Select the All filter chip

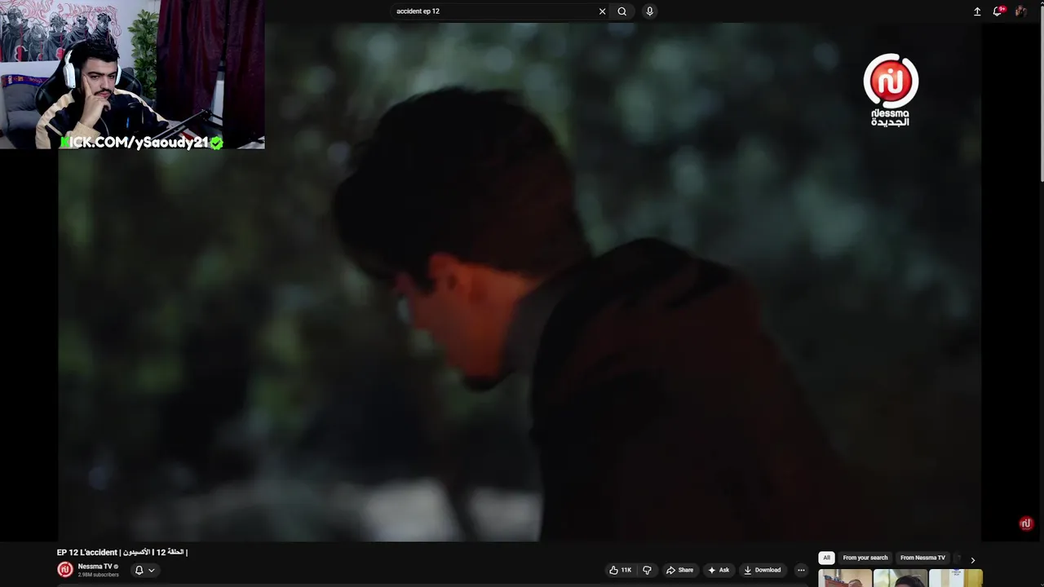[x=826, y=558]
